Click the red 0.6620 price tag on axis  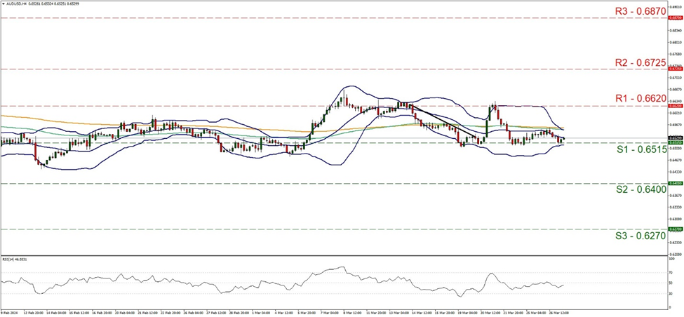tap(674, 107)
